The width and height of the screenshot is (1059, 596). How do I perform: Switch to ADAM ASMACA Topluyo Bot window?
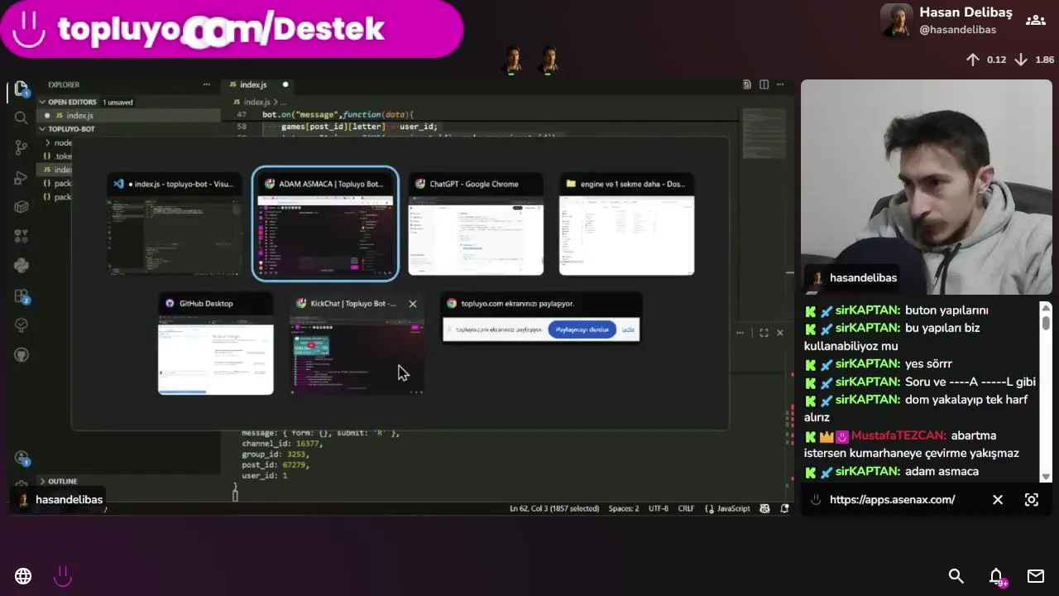[325, 223]
